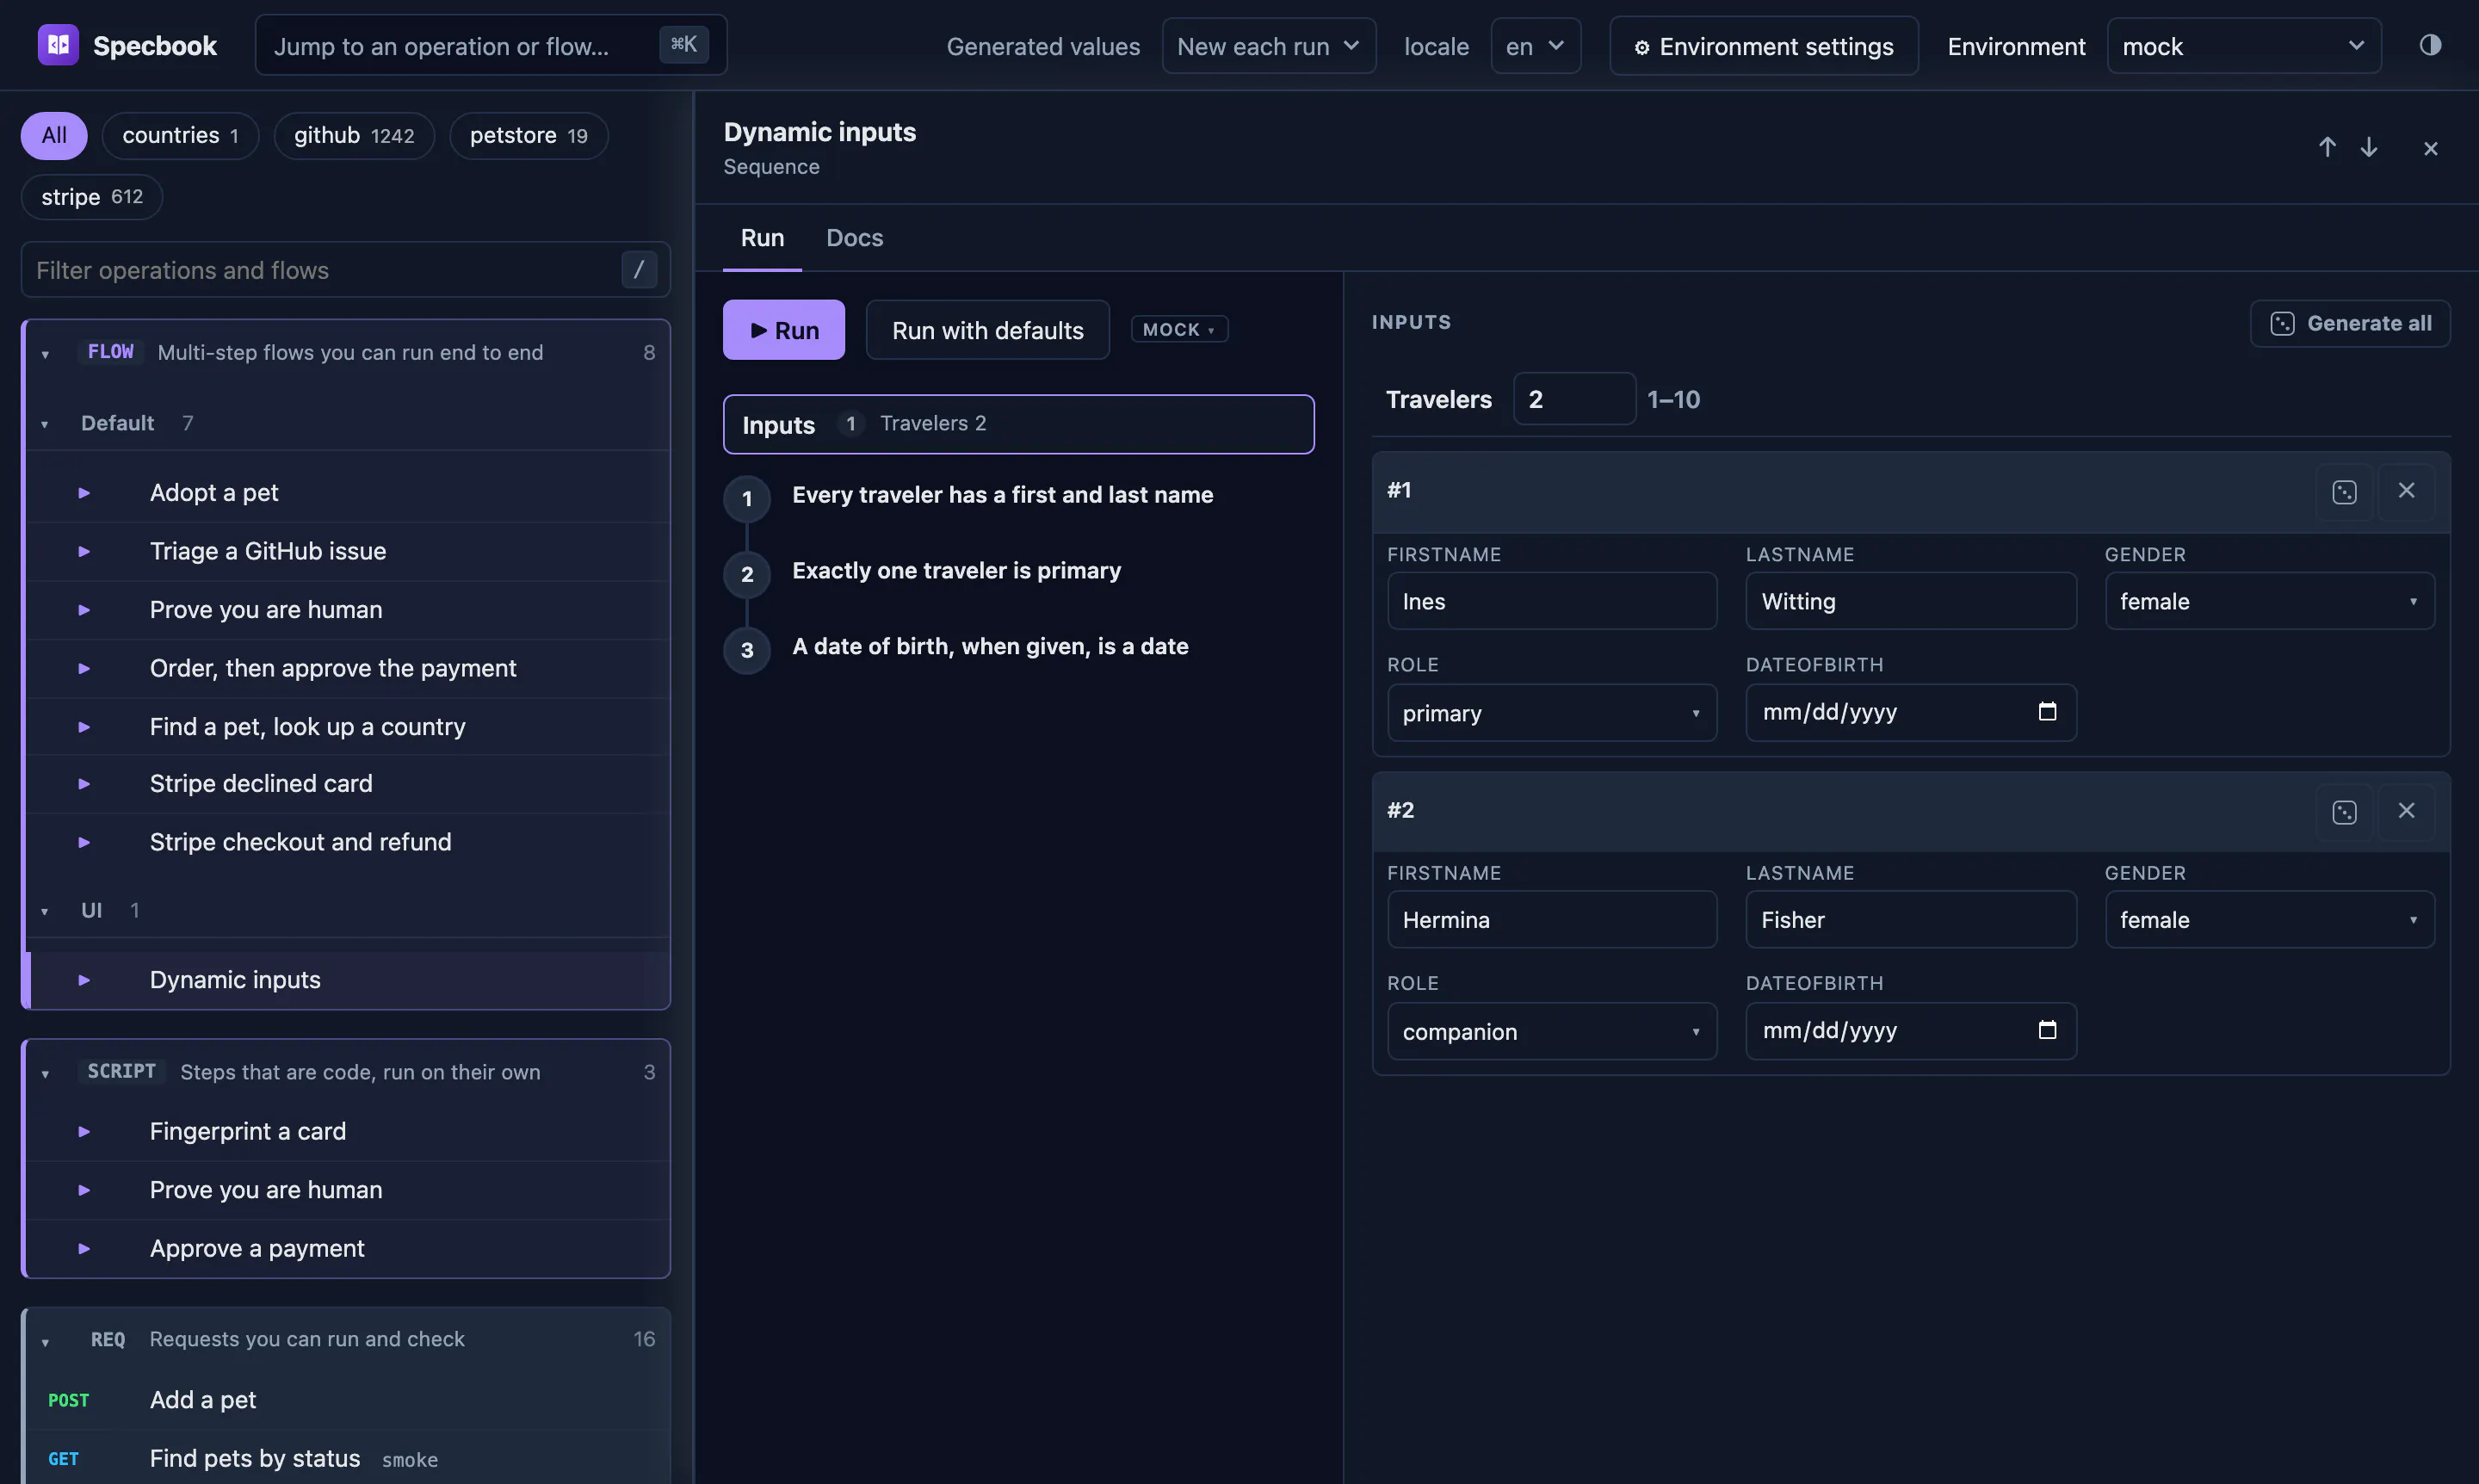The height and width of the screenshot is (1484, 2479).
Task: Toggle the github filter chip
Action: [x=354, y=135]
